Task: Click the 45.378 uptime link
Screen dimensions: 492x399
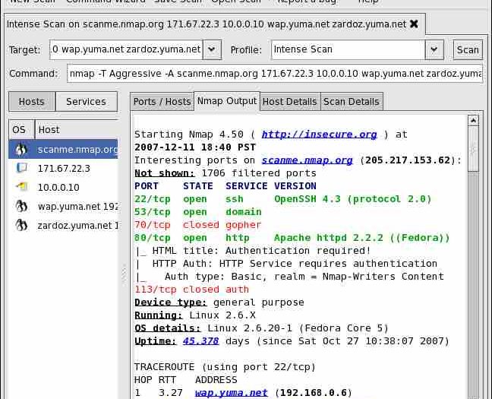Action: (x=200, y=341)
